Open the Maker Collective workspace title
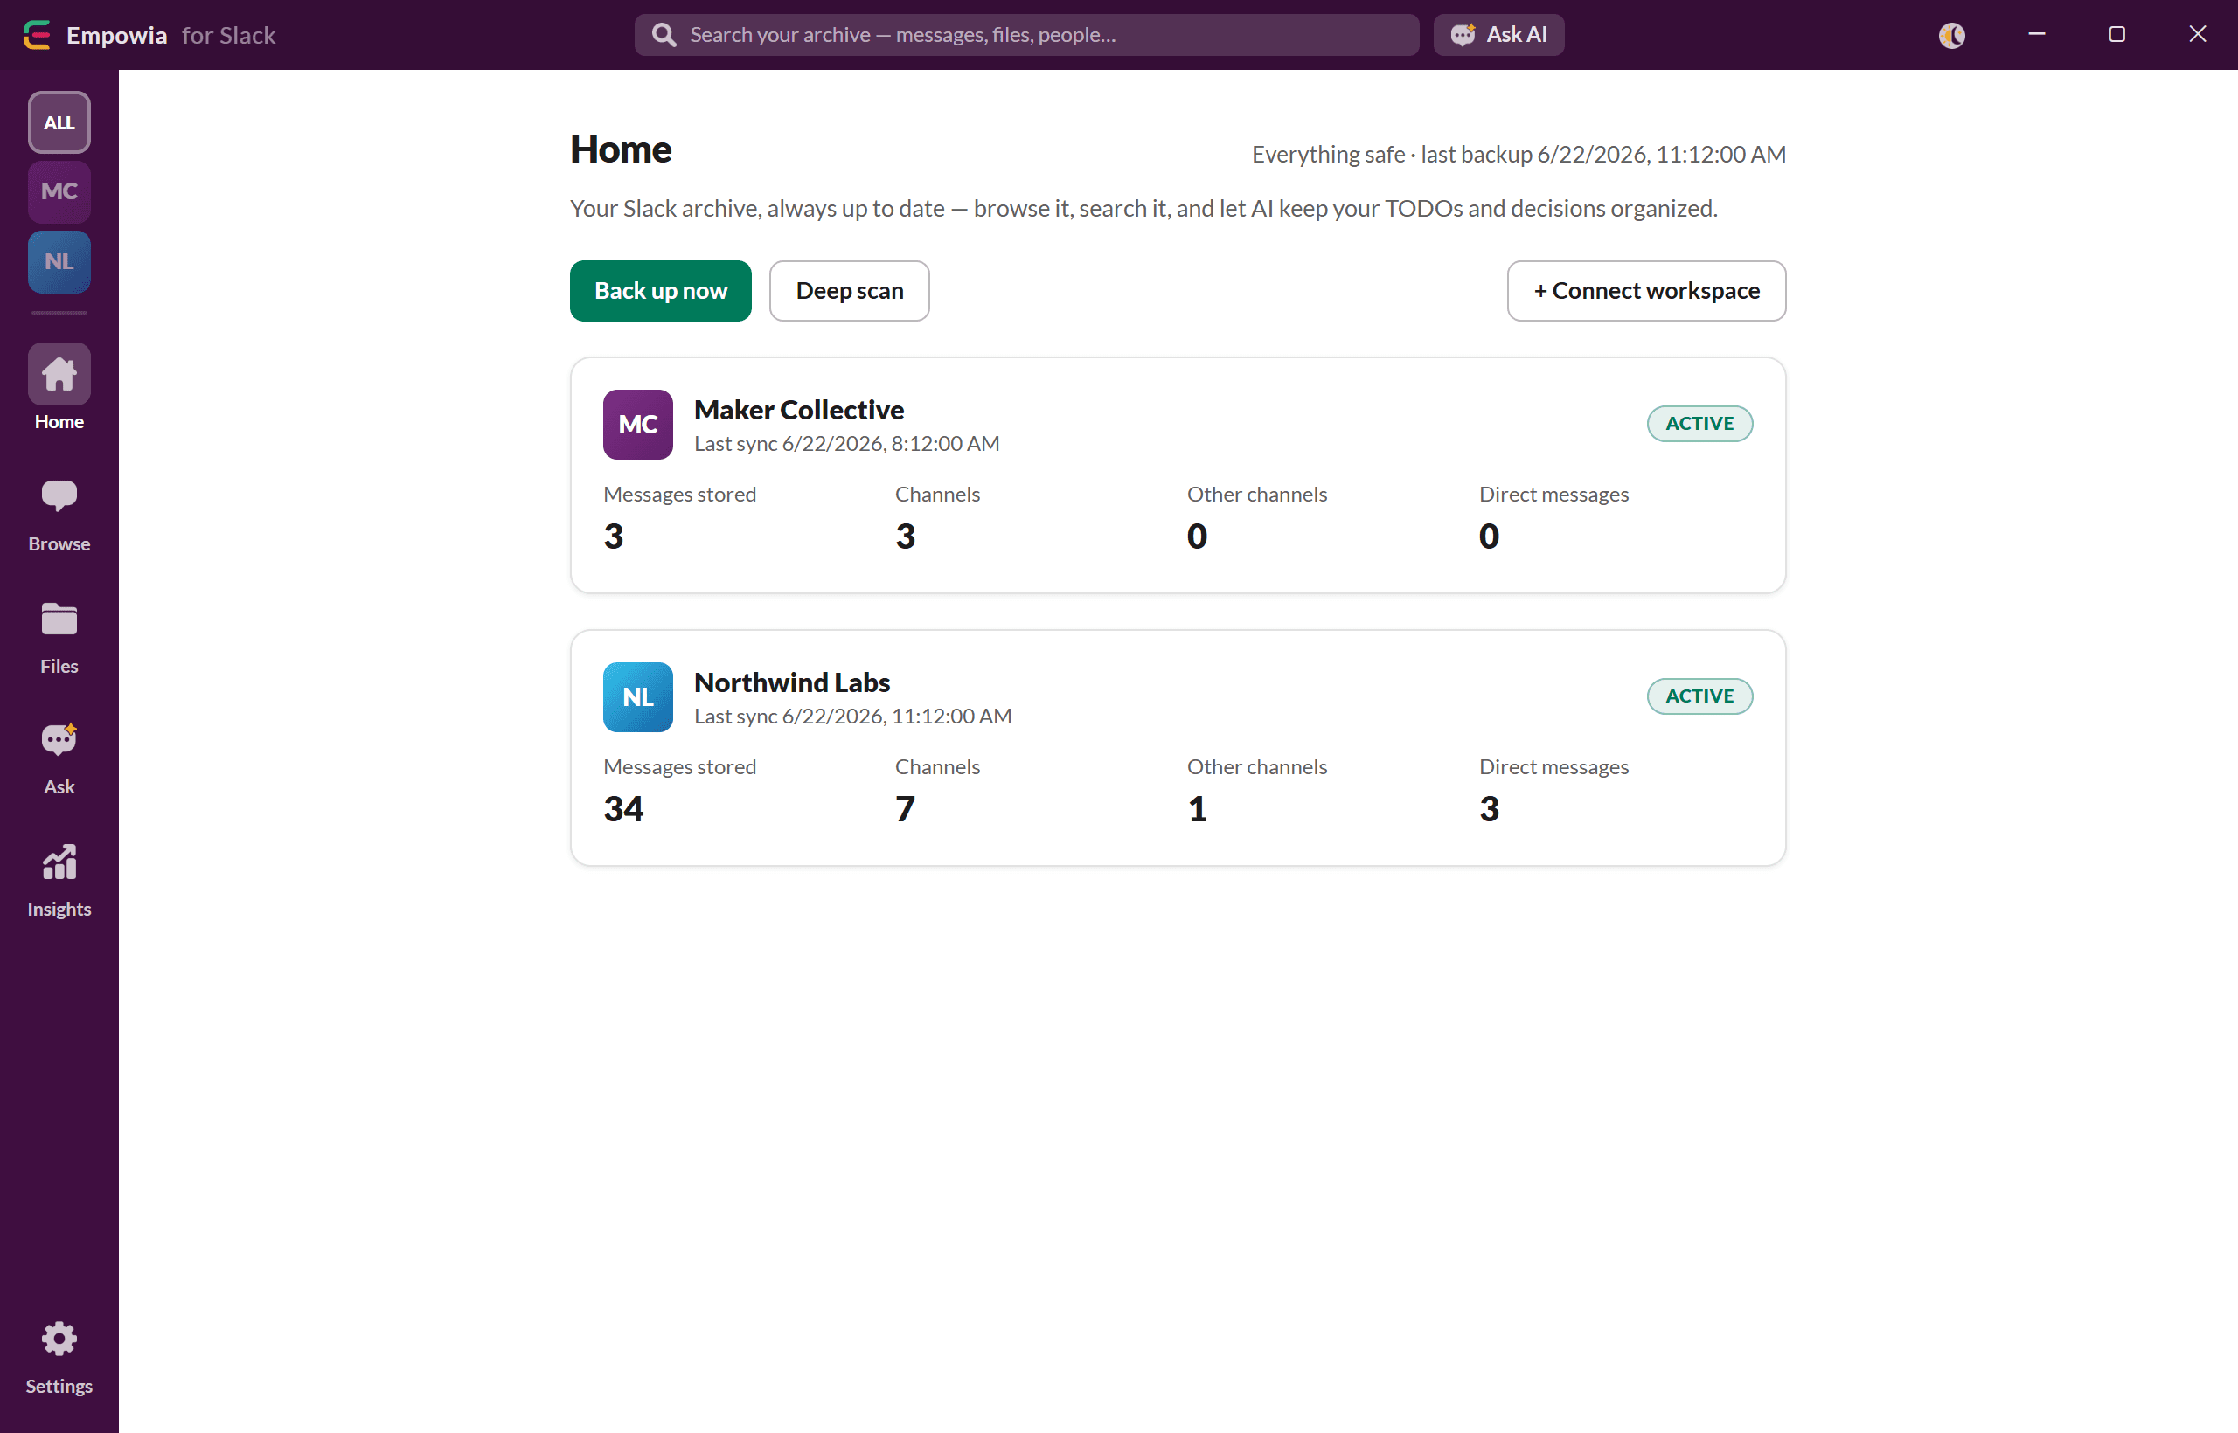 coord(799,410)
